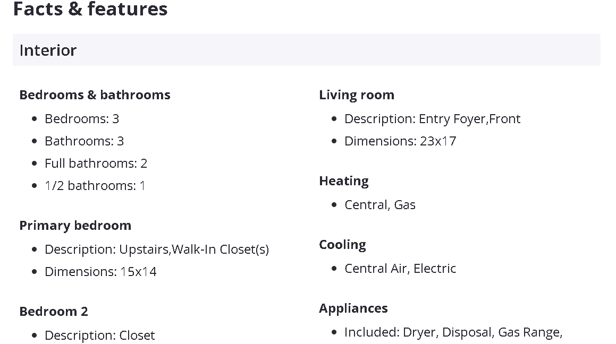Select the Full bathrooms: 2 line
Screen dimensions: 616x344
tap(96, 164)
